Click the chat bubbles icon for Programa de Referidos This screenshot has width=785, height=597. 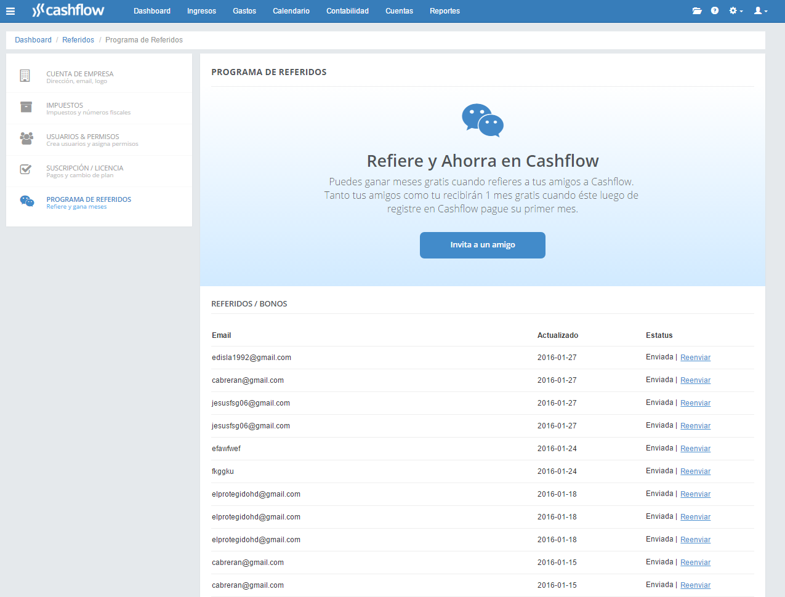pyautogui.click(x=27, y=201)
